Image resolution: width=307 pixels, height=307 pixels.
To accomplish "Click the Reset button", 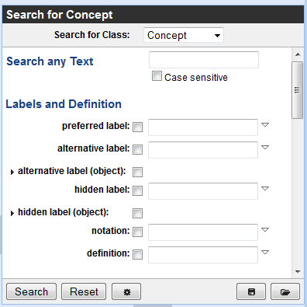I will click(x=84, y=291).
